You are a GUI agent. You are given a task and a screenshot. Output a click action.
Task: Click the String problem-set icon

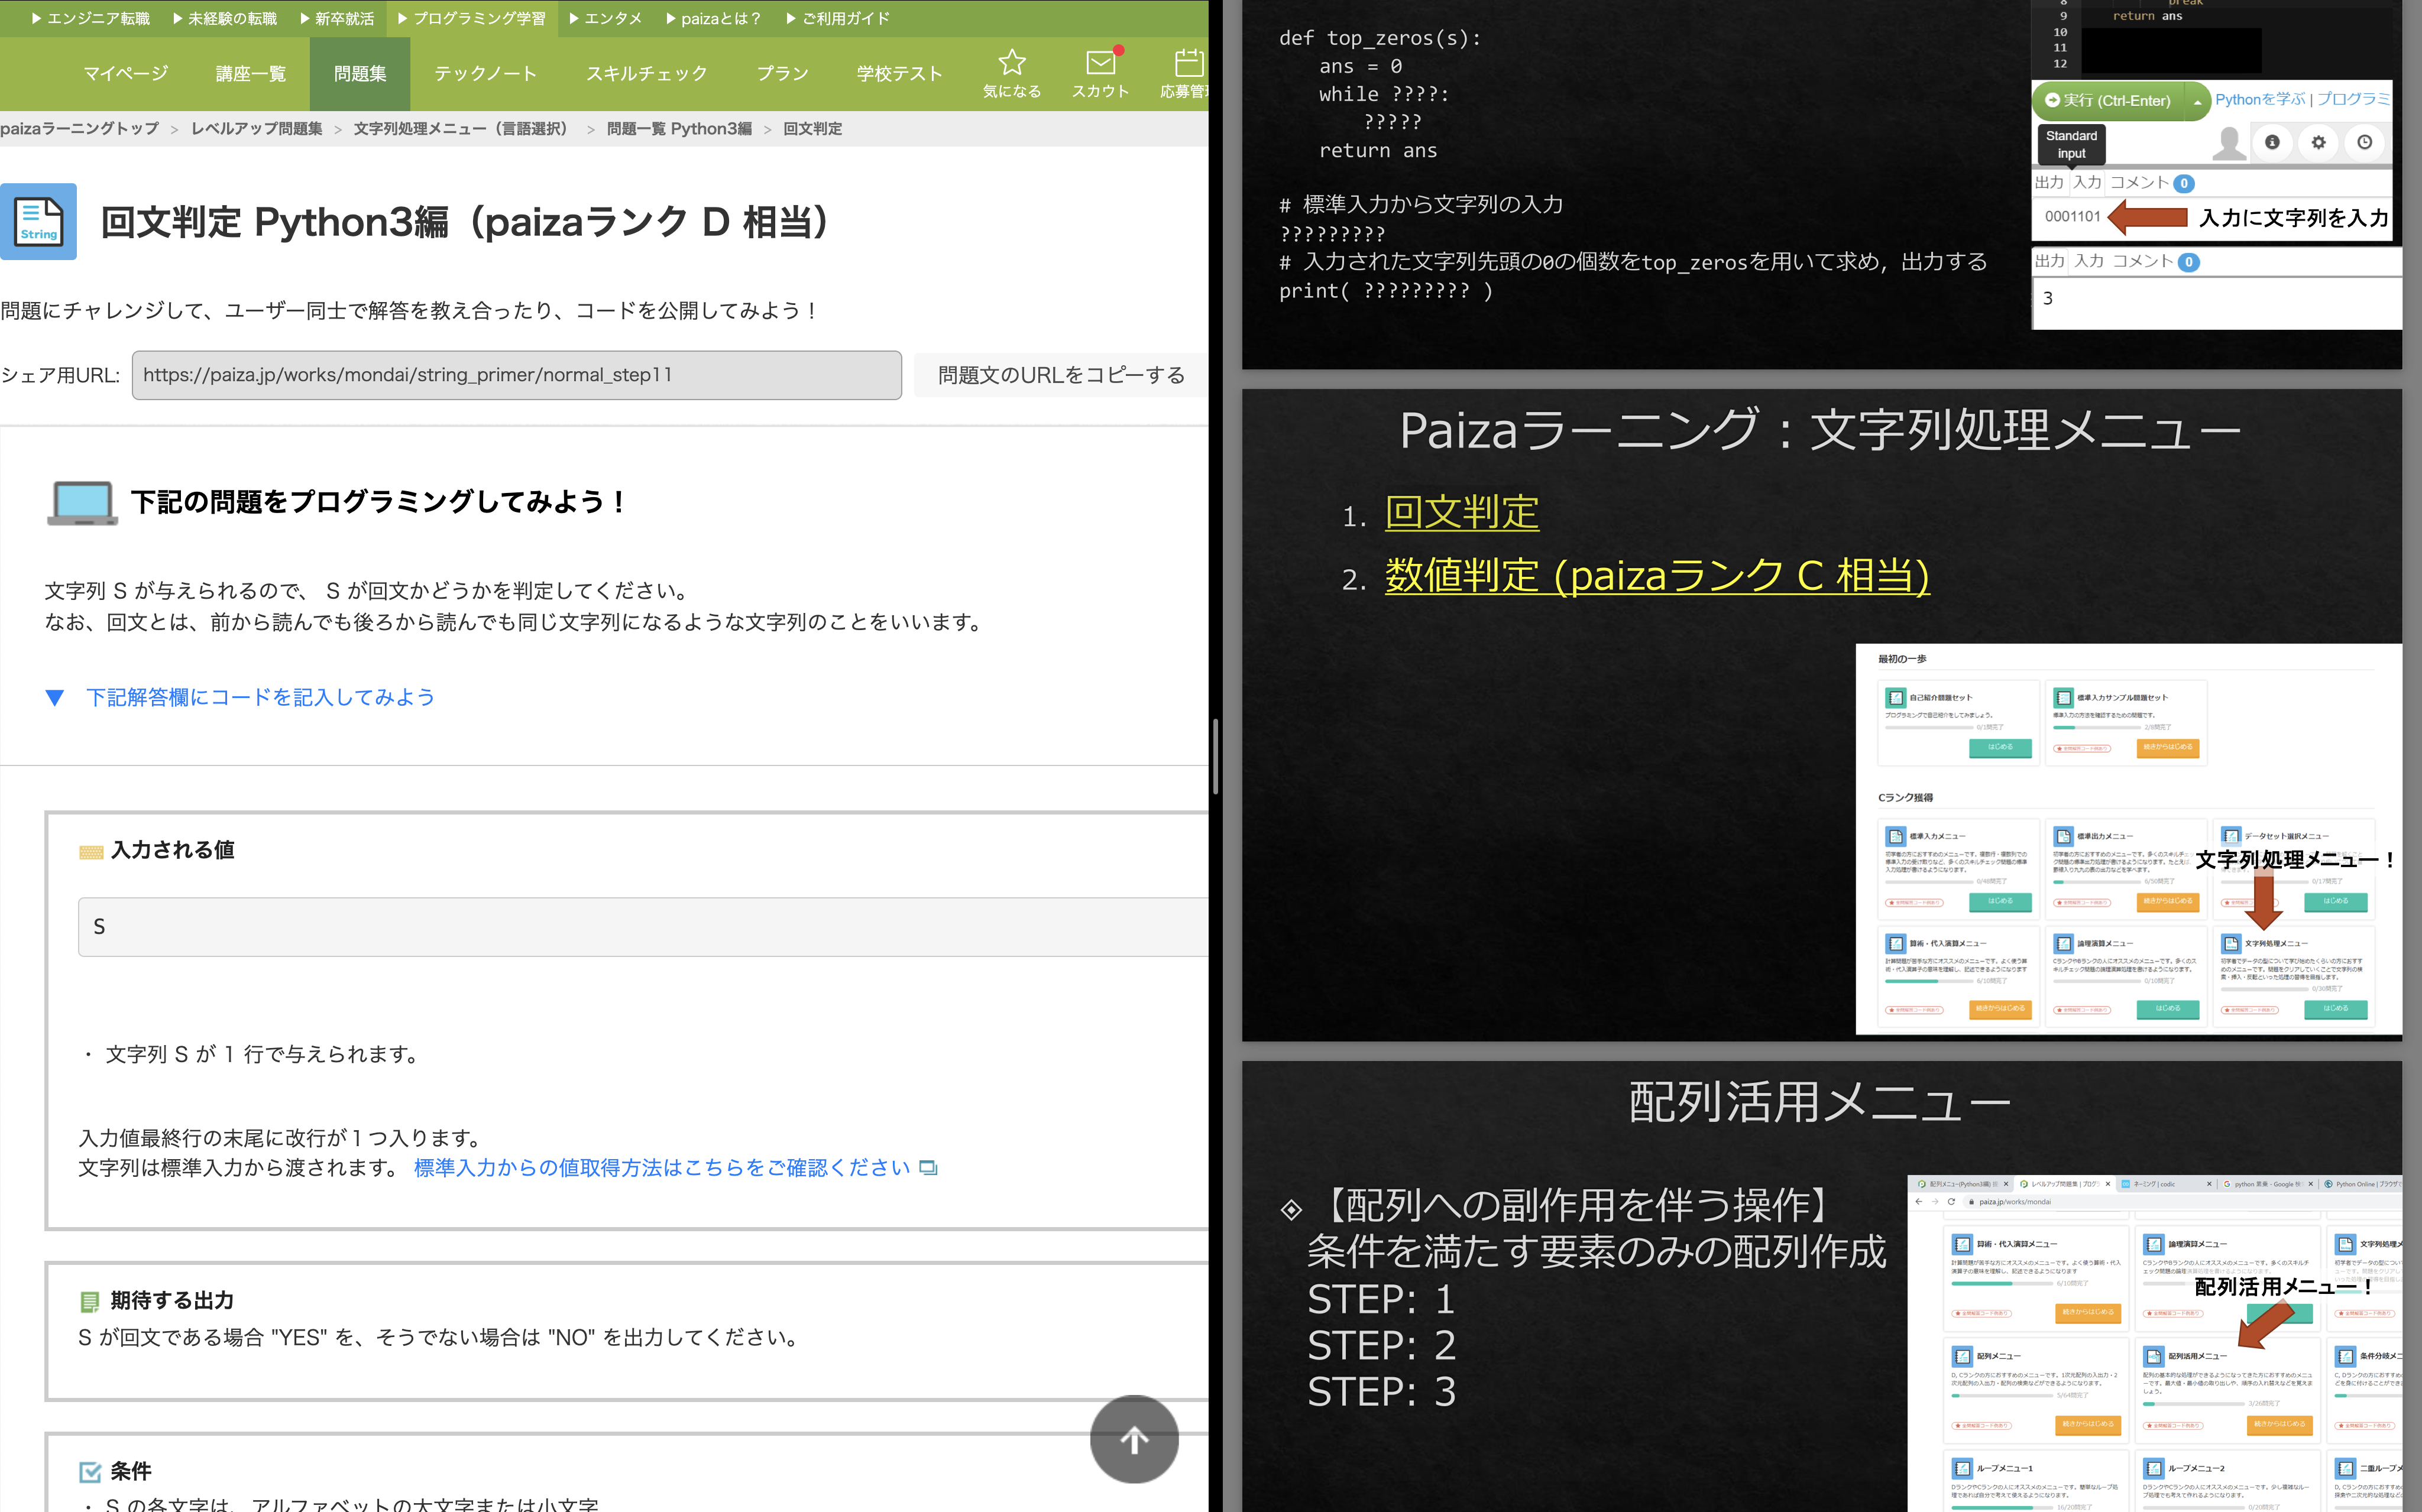[39, 222]
